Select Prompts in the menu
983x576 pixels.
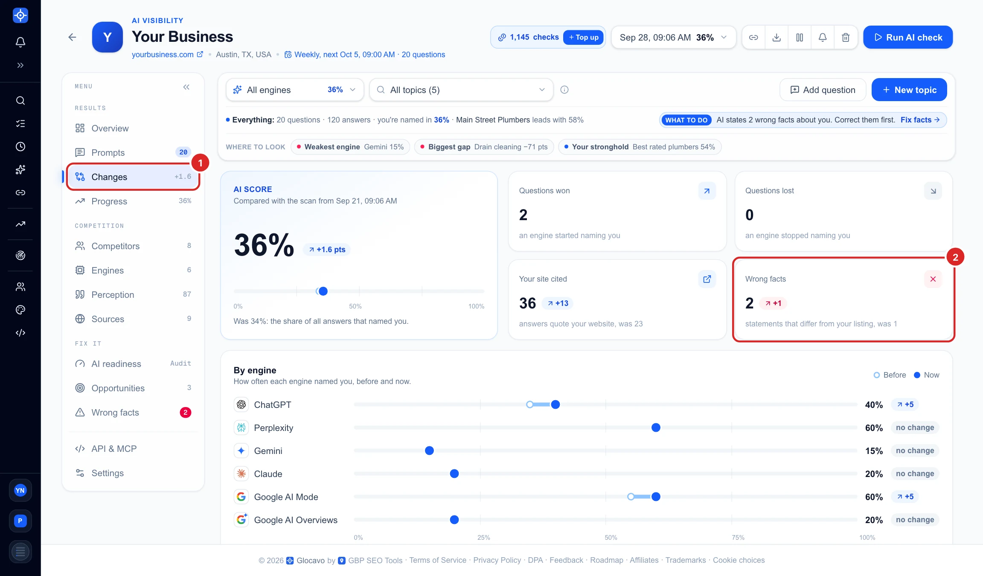click(133, 153)
